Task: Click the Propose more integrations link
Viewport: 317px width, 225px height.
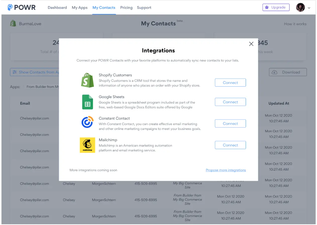Action: coord(226,170)
